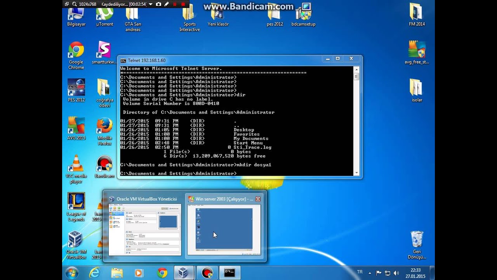Open Windows Media Player from the taskbar

click(x=139, y=273)
